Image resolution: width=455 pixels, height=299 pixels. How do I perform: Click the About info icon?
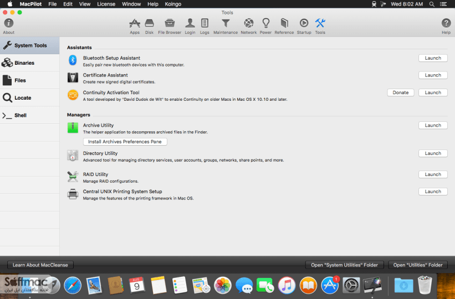(x=9, y=23)
